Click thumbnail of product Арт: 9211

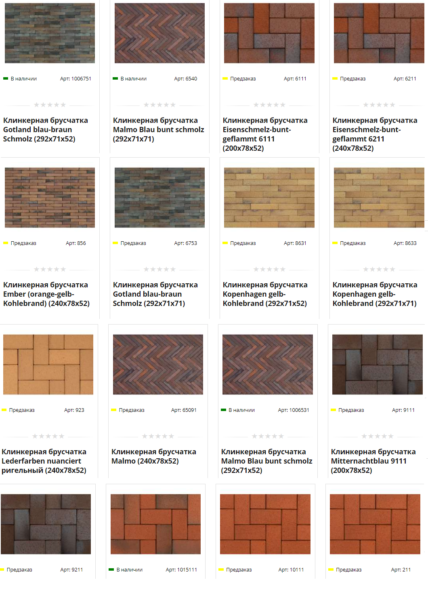[46, 524]
